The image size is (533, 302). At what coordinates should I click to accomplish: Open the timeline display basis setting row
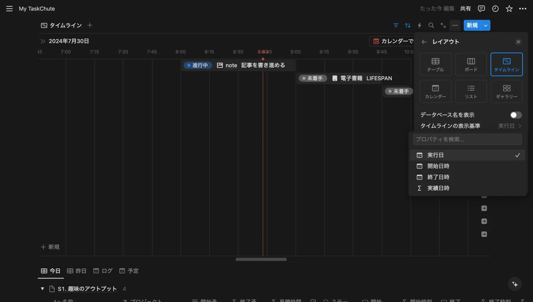(471, 126)
